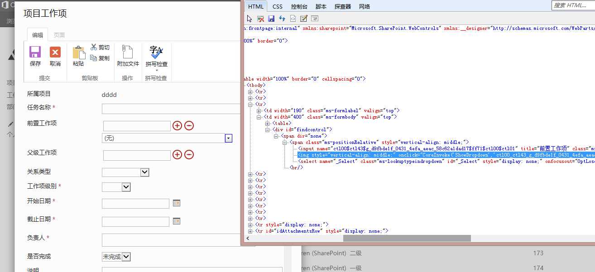Expand the tr id="idAttachmentsRow" node
This screenshot has width=595, height=272.
click(250, 231)
